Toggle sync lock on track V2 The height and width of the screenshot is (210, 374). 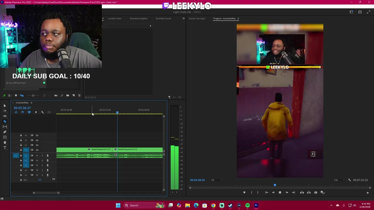[x=32, y=145]
